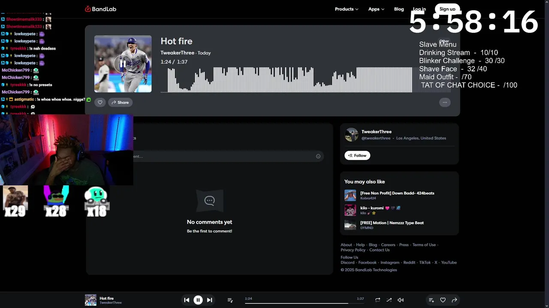Image resolution: width=549 pixels, height=308 pixels.
Task: Open the Instagram follow link
Action: pyautogui.click(x=390, y=263)
